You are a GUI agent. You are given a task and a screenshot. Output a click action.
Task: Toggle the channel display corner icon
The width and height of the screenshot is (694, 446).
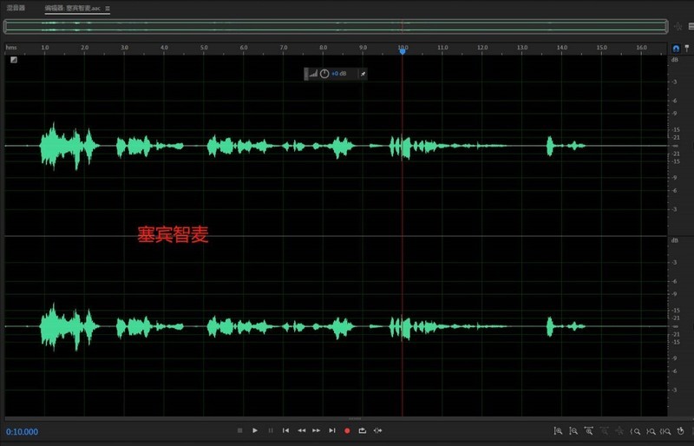coord(14,60)
